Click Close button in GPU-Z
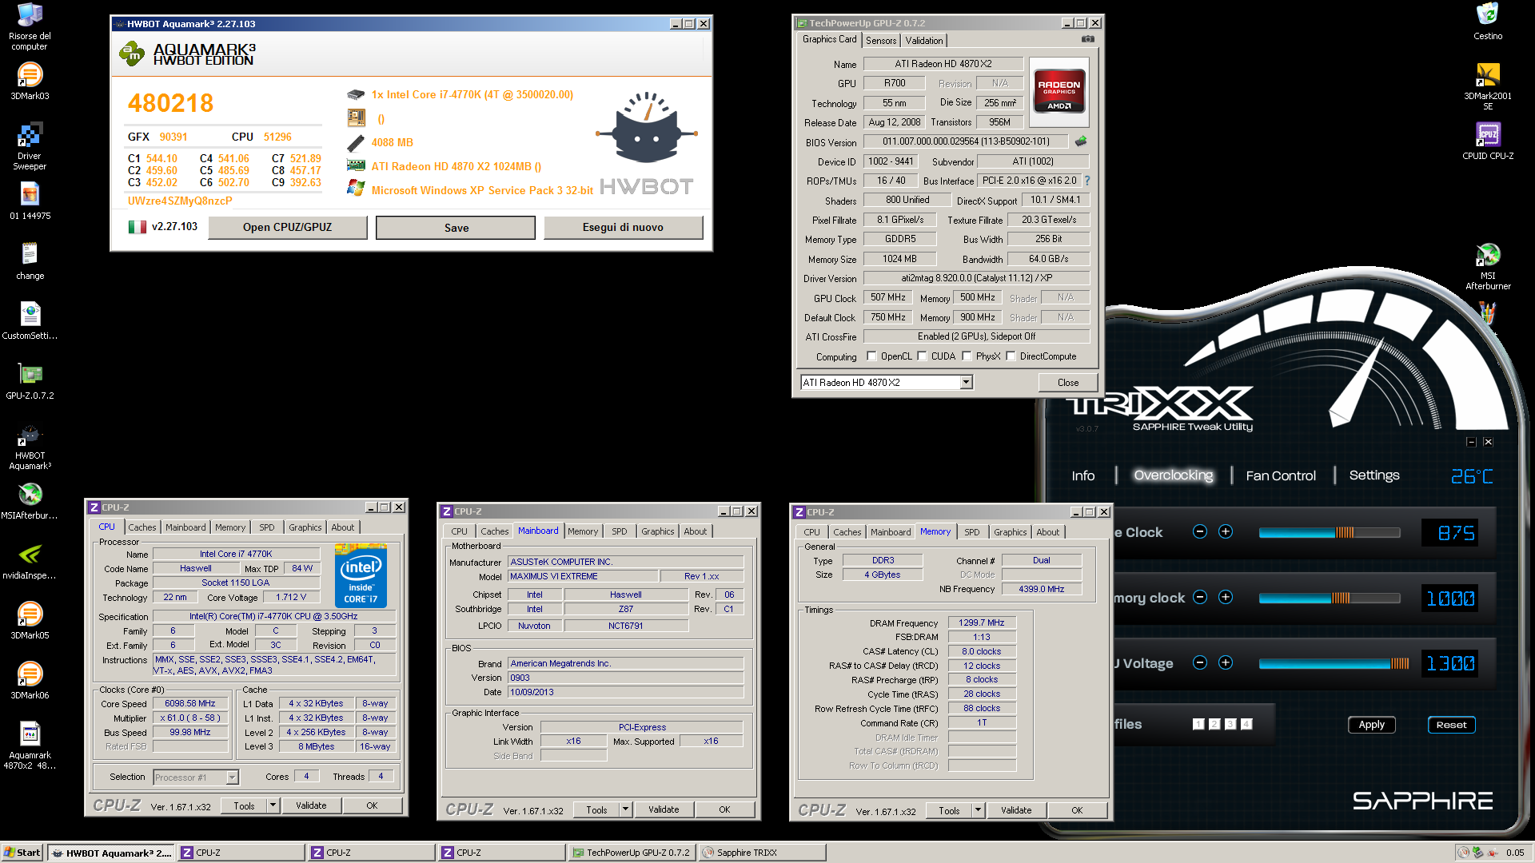This screenshot has height=863, width=1535. coord(1067,383)
